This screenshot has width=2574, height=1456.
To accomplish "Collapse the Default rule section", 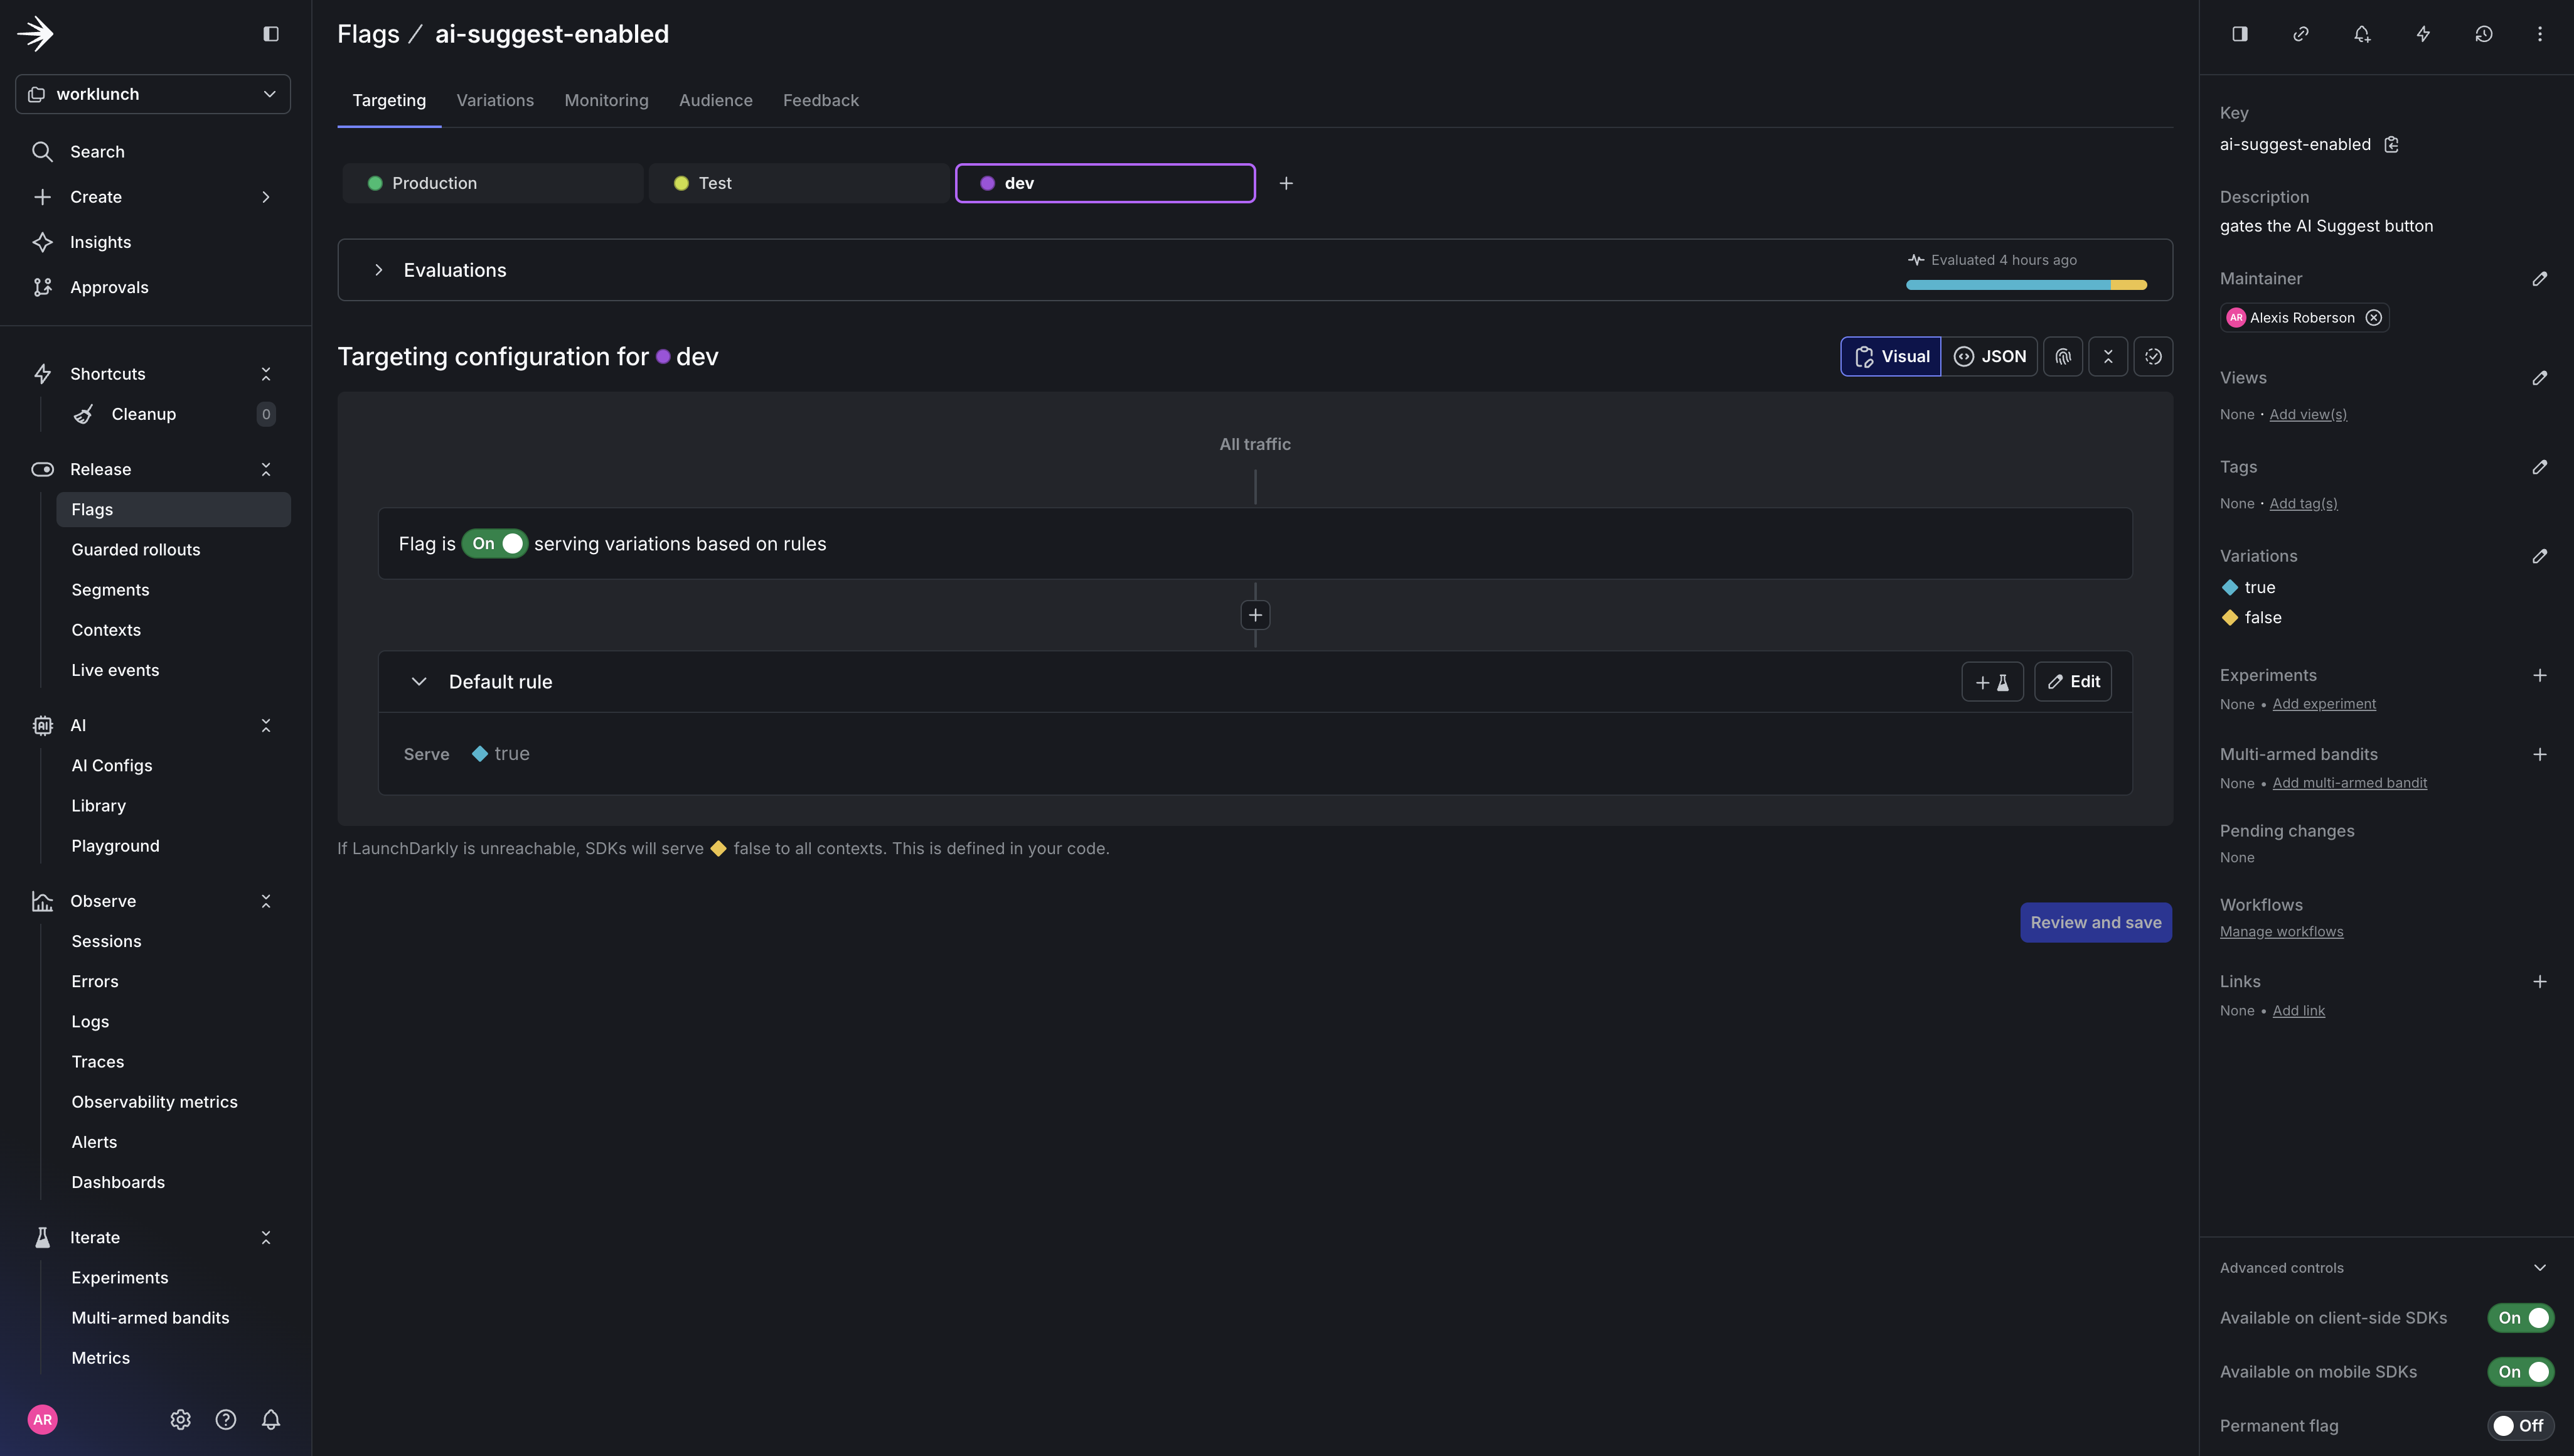I will tap(420, 681).
